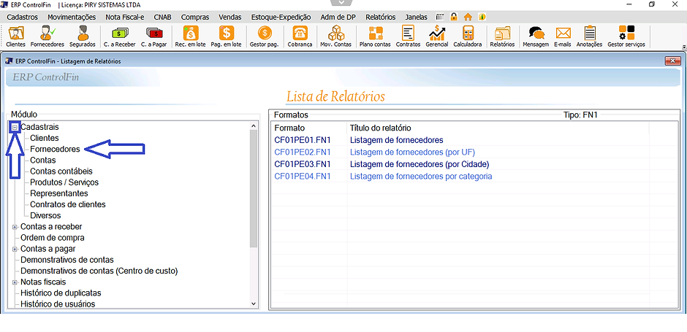Open the Gestor pag. tool
This screenshot has height=332, width=687.
click(x=264, y=36)
